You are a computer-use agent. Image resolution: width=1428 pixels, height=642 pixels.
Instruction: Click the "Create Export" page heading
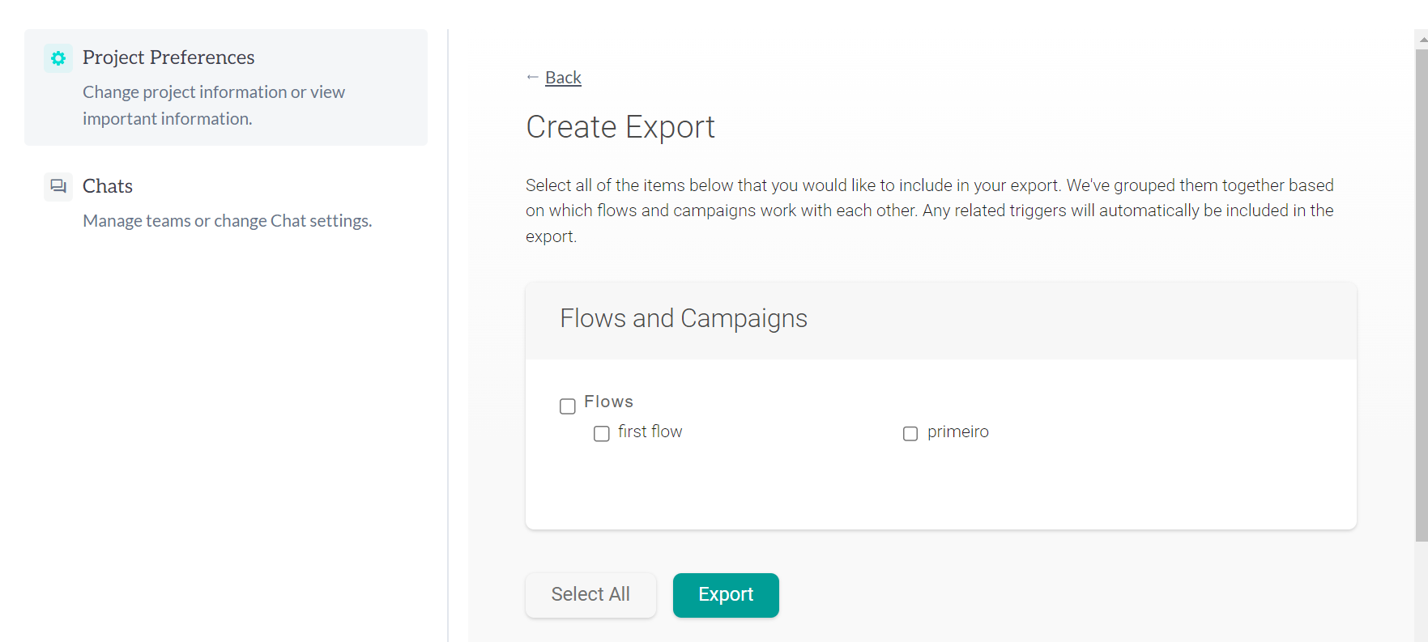(x=620, y=127)
